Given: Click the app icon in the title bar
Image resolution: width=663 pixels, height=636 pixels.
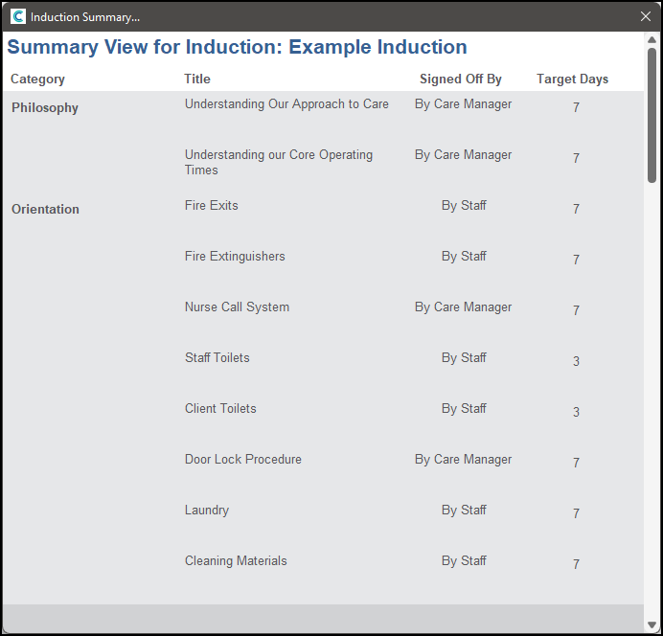Looking at the screenshot, I should [x=17, y=16].
